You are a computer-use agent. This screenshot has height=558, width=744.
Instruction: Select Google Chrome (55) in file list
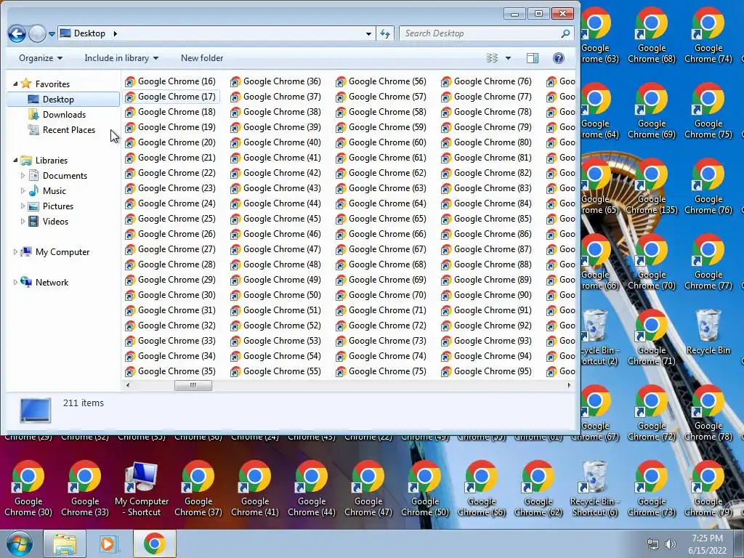(275, 371)
